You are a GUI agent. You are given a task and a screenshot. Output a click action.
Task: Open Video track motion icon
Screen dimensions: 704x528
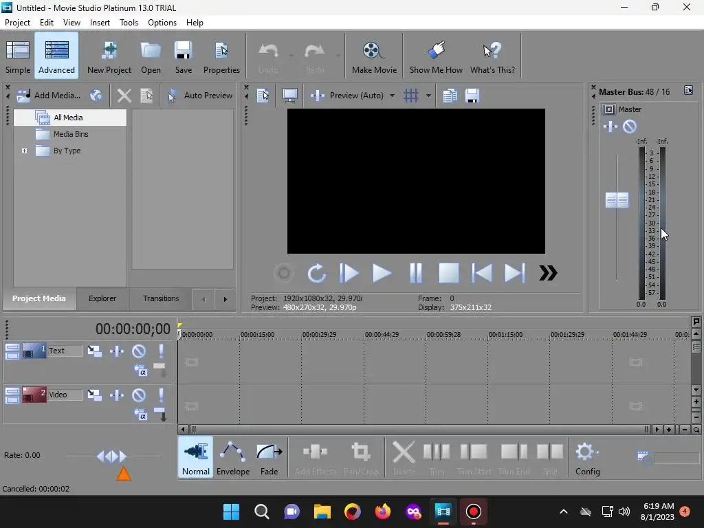point(94,395)
